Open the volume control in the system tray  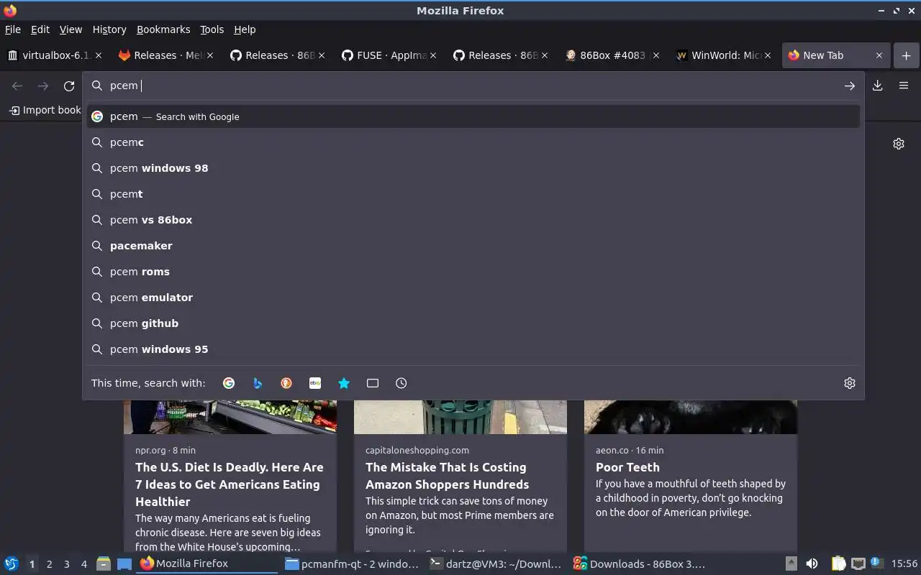(x=812, y=564)
